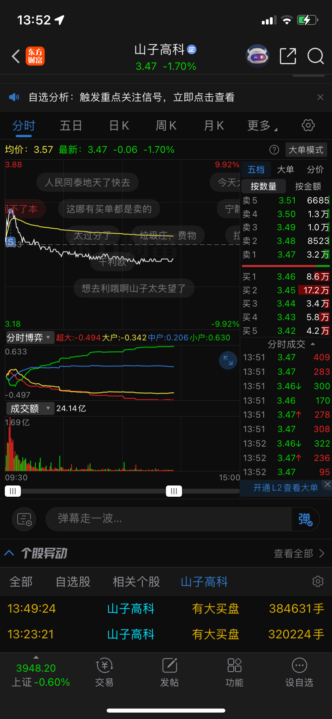Image resolution: width=332 pixels, height=719 pixels.
Task: Open the 成交额 indicator dropdown
Action: click(29, 408)
